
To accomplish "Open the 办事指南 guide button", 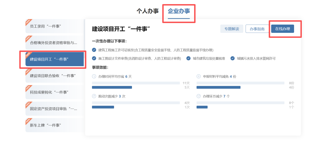I will (x=257, y=29).
